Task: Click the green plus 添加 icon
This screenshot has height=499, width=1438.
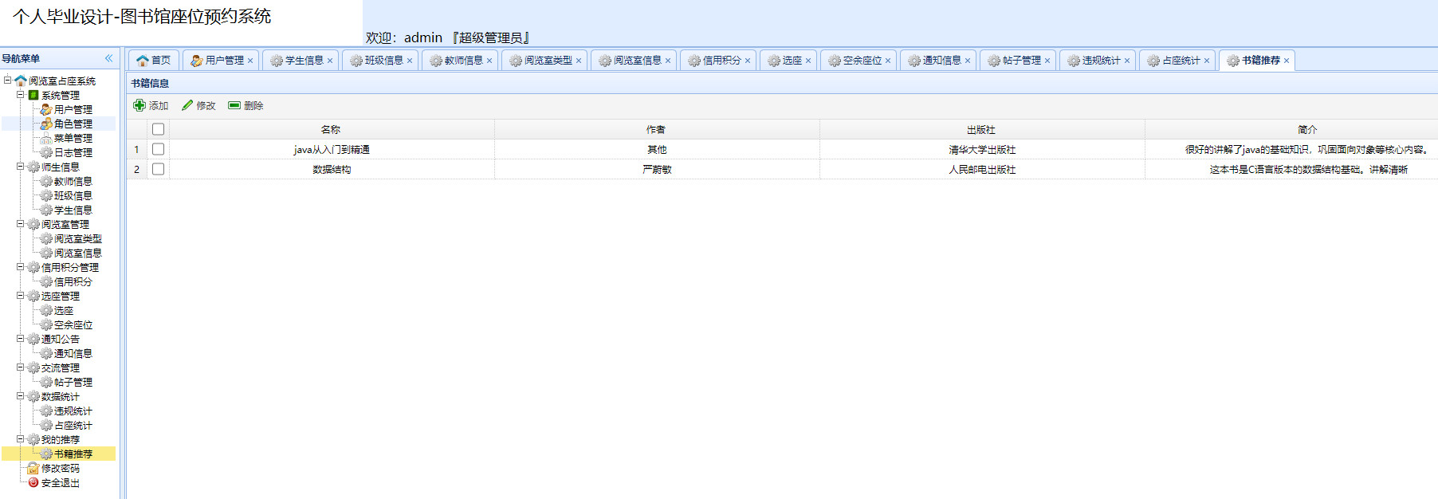Action: 139,105
